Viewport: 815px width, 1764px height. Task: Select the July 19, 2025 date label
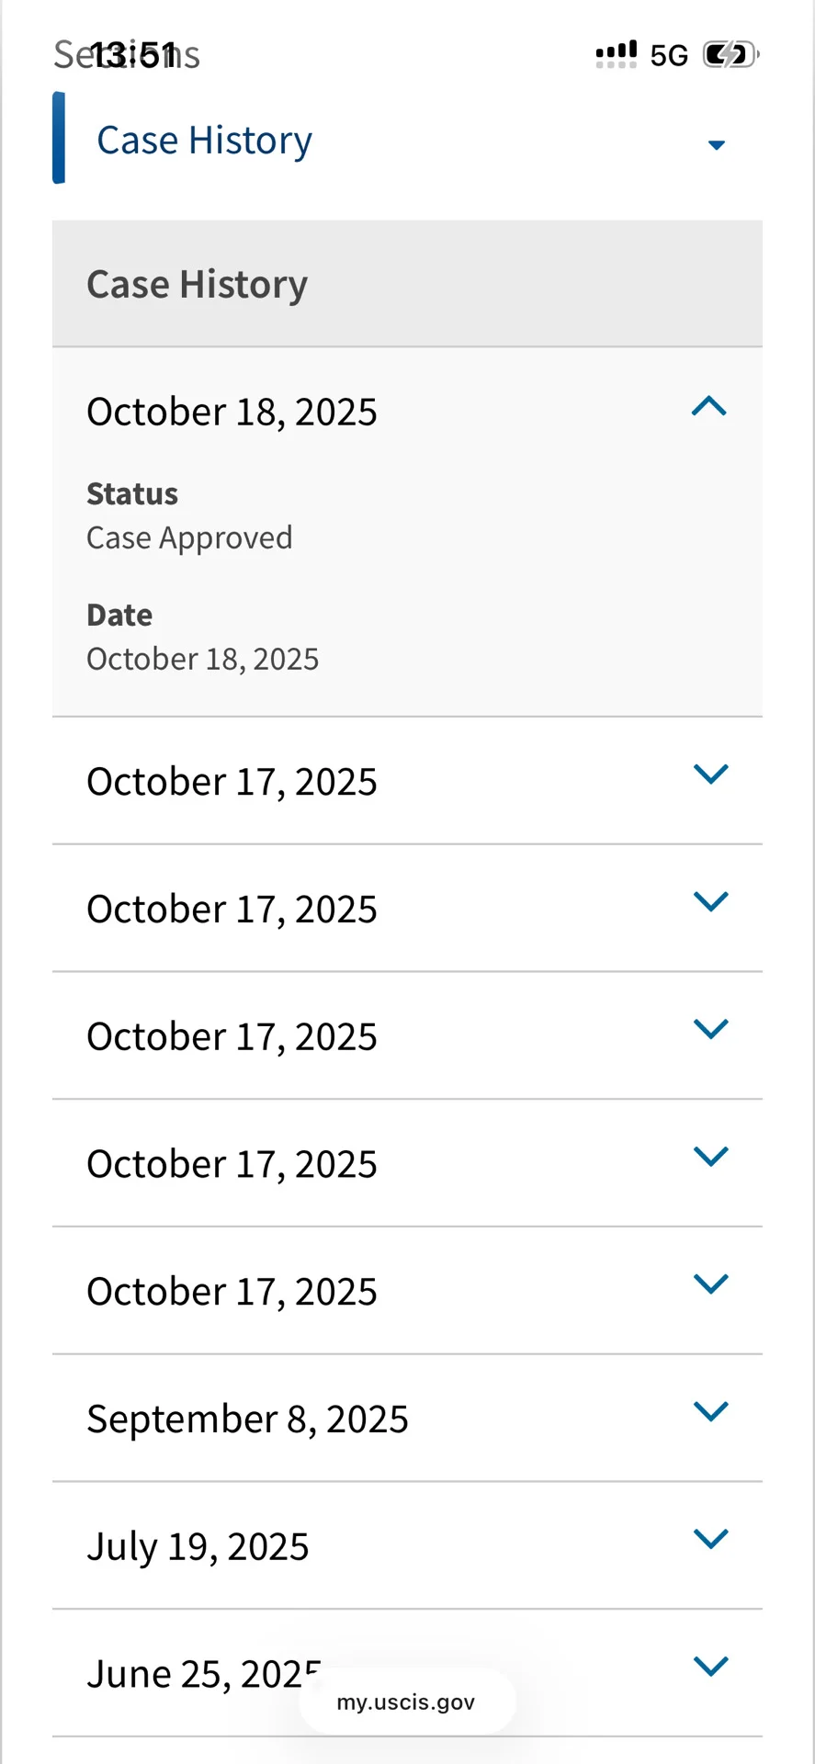point(198,1547)
